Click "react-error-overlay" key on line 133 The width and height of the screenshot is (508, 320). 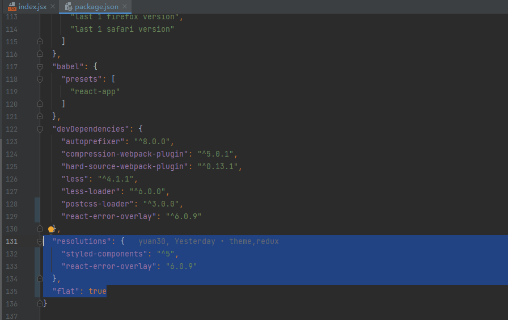click(x=109, y=267)
